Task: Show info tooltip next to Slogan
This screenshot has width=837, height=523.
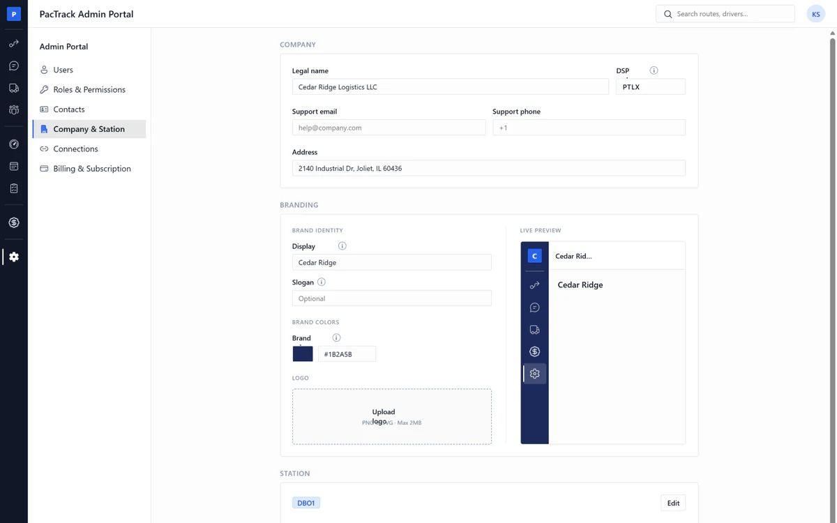Action: [322, 282]
